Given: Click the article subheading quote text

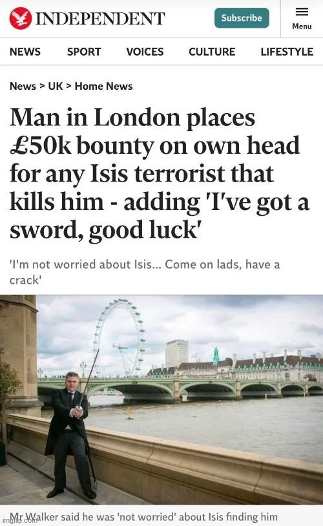Looking at the screenshot, I should tap(145, 271).
